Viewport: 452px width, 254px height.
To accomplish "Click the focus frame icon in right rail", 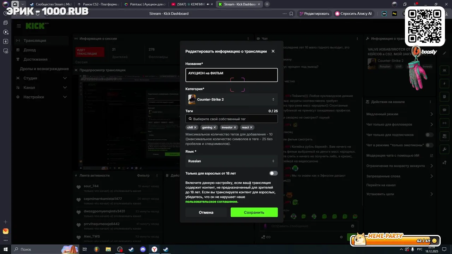I will pos(444,71).
